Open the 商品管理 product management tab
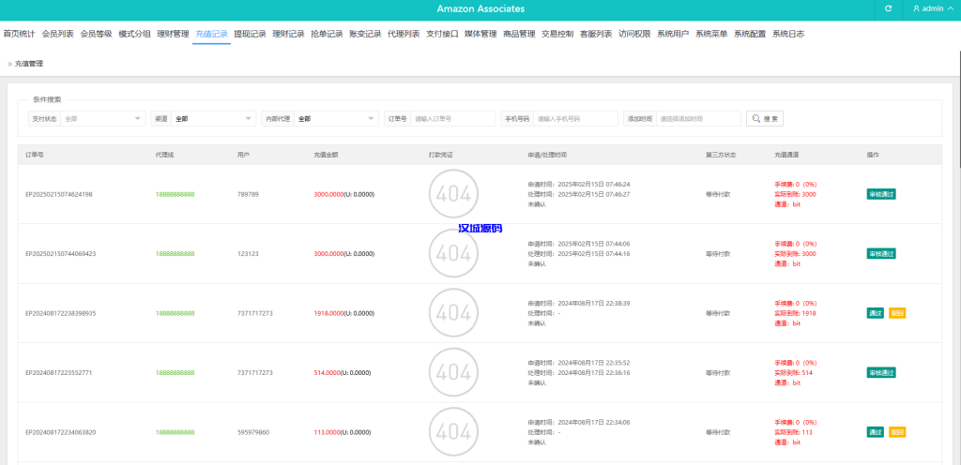Viewport: 961px width, 465px height. tap(519, 34)
